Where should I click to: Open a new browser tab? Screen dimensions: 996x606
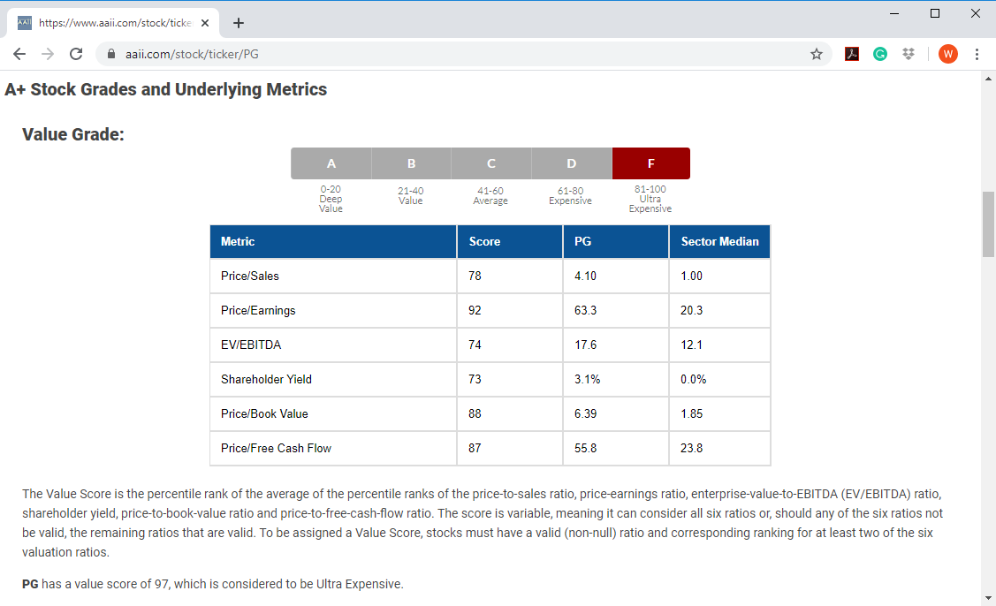239,23
